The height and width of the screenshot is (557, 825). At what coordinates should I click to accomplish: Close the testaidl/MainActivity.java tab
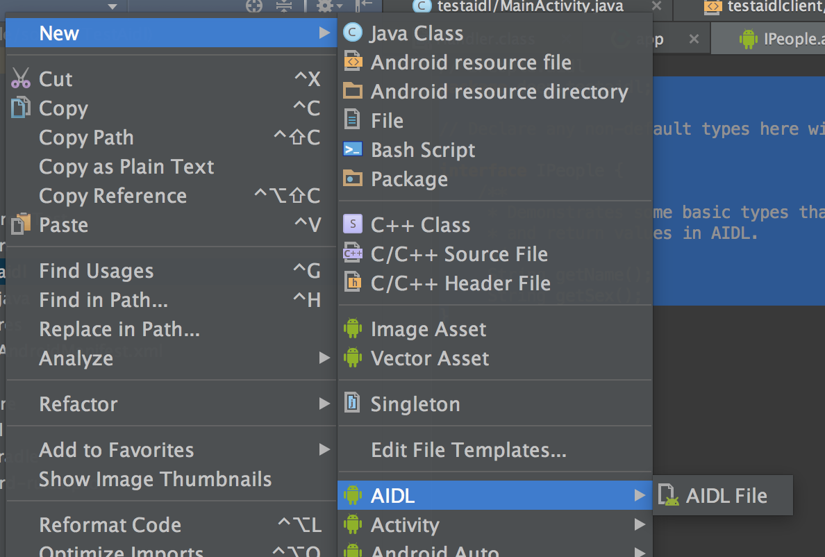click(656, 6)
